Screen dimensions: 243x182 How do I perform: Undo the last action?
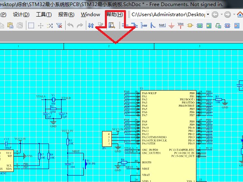coord(70,25)
